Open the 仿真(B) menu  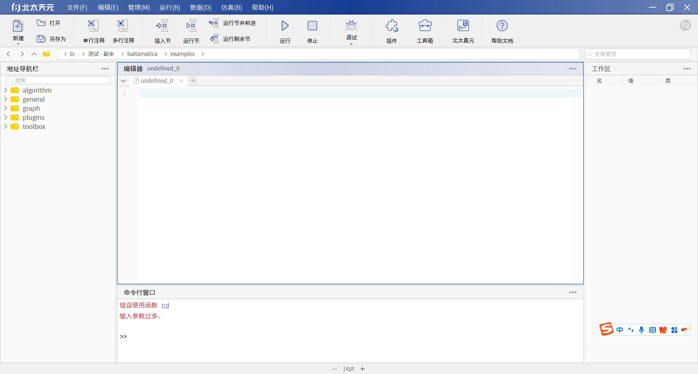click(232, 7)
